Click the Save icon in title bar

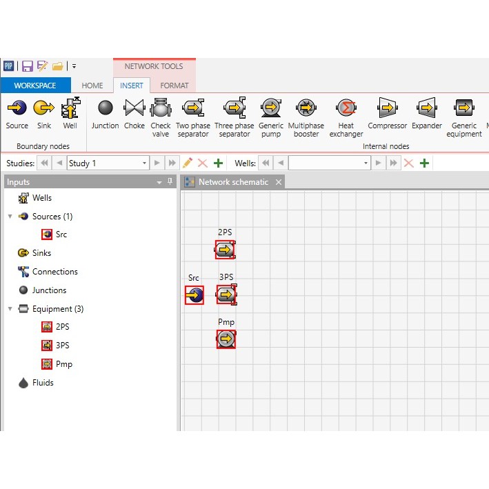[x=28, y=66]
